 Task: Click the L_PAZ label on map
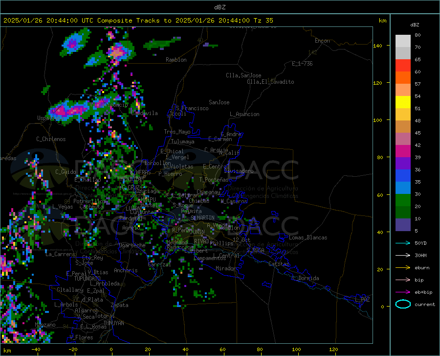pyautogui.click(x=362, y=300)
